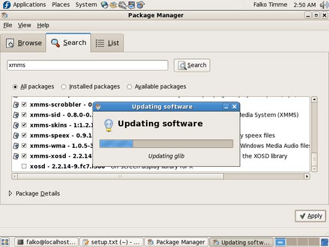Open the trash icon in bottom panel
329x247 pixels.
[x=325, y=242]
